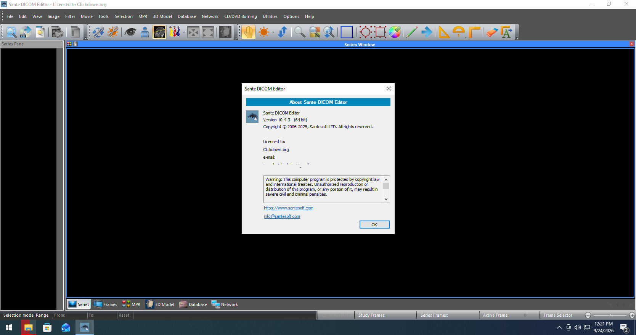Click the eye icon in toolbar
636x335 pixels.
click(x=130, y=32)
